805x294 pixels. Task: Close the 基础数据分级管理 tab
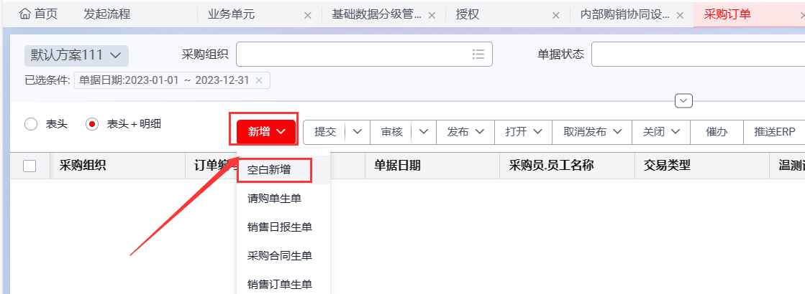tap(432, 15)
